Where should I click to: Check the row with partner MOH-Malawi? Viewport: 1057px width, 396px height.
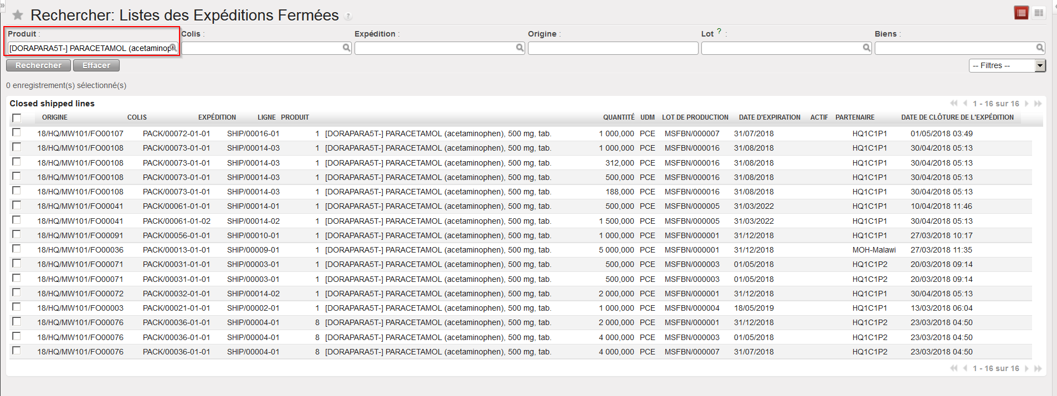[x=17, y=249]
